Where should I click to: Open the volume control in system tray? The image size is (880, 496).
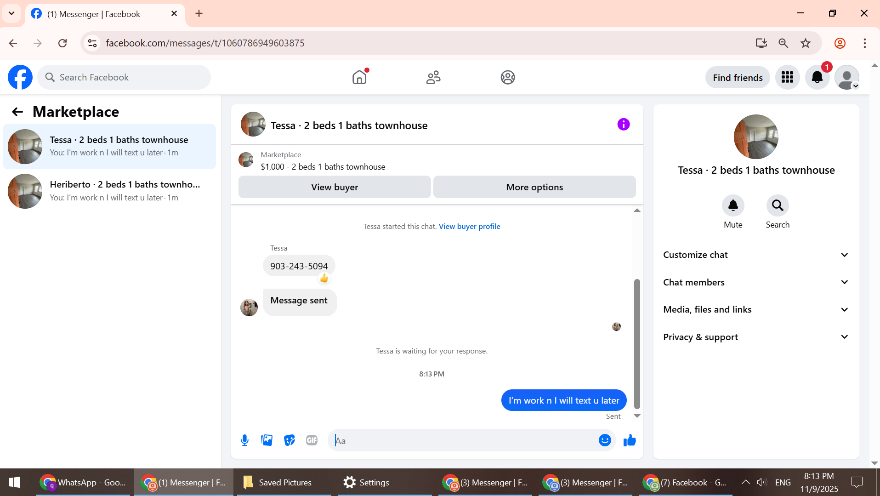tap(762, 482)
